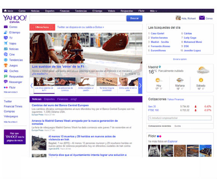The image size is (217, 179).
Task: Click the Sábado sunny forecast icon
Action: (201, 80)
